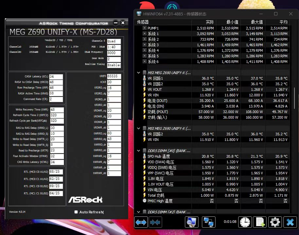The image size is (299, 235).
Task: Click the lightning icon beside 1.8V 电压
Action: point(145,179)
